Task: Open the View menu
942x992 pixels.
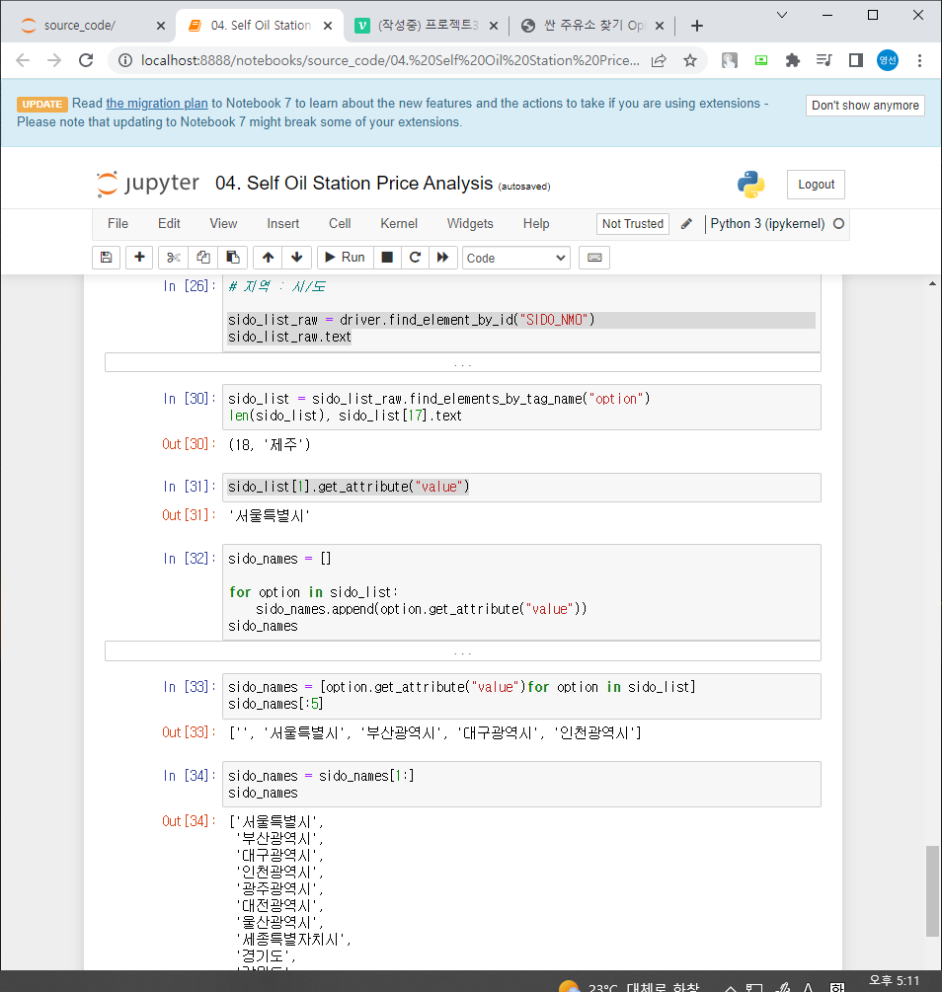Action: [x=223, y=223]
